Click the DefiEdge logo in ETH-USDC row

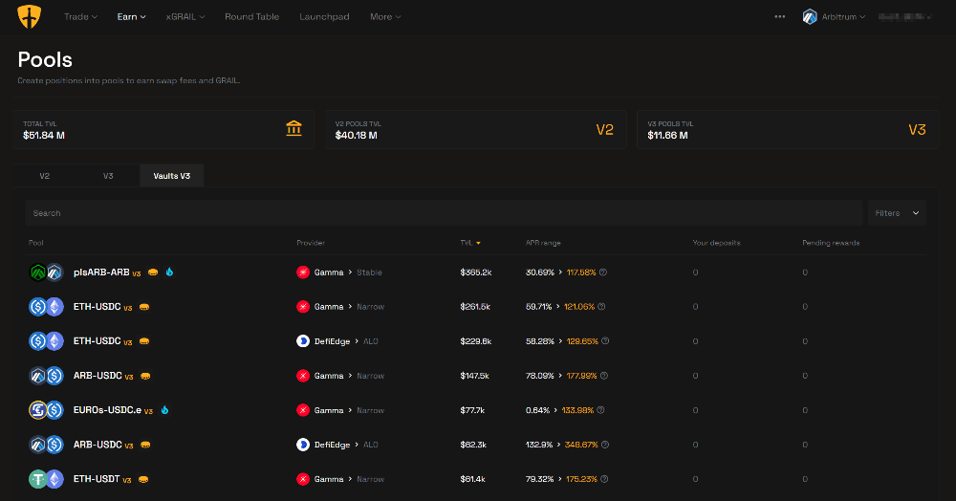[x=303, y=341]
